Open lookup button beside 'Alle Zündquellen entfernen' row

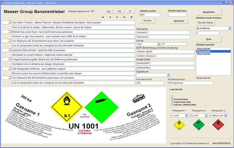[x=10, y=69]
